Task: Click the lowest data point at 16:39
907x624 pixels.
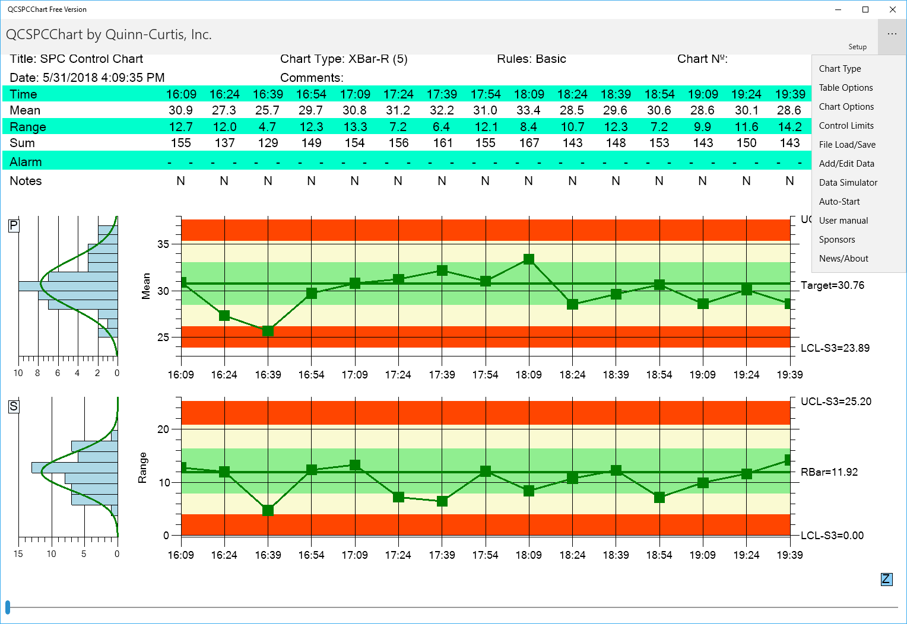Action: (268, 332)
